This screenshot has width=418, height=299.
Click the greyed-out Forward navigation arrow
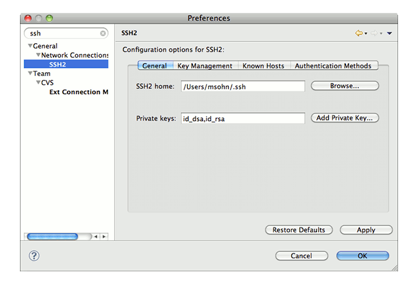pyautogui.click(x=376, y=33)
